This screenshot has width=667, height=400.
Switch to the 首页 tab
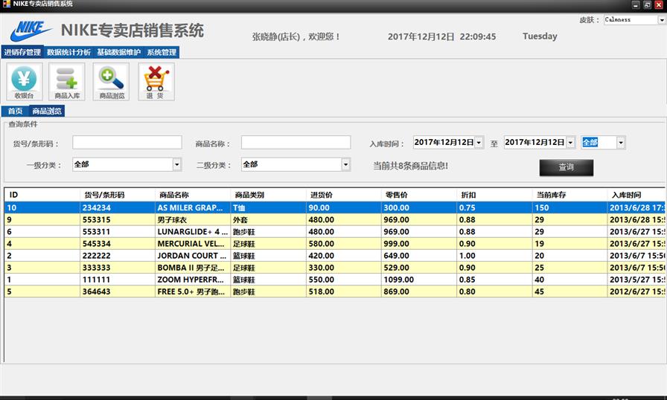coord(16,112)
